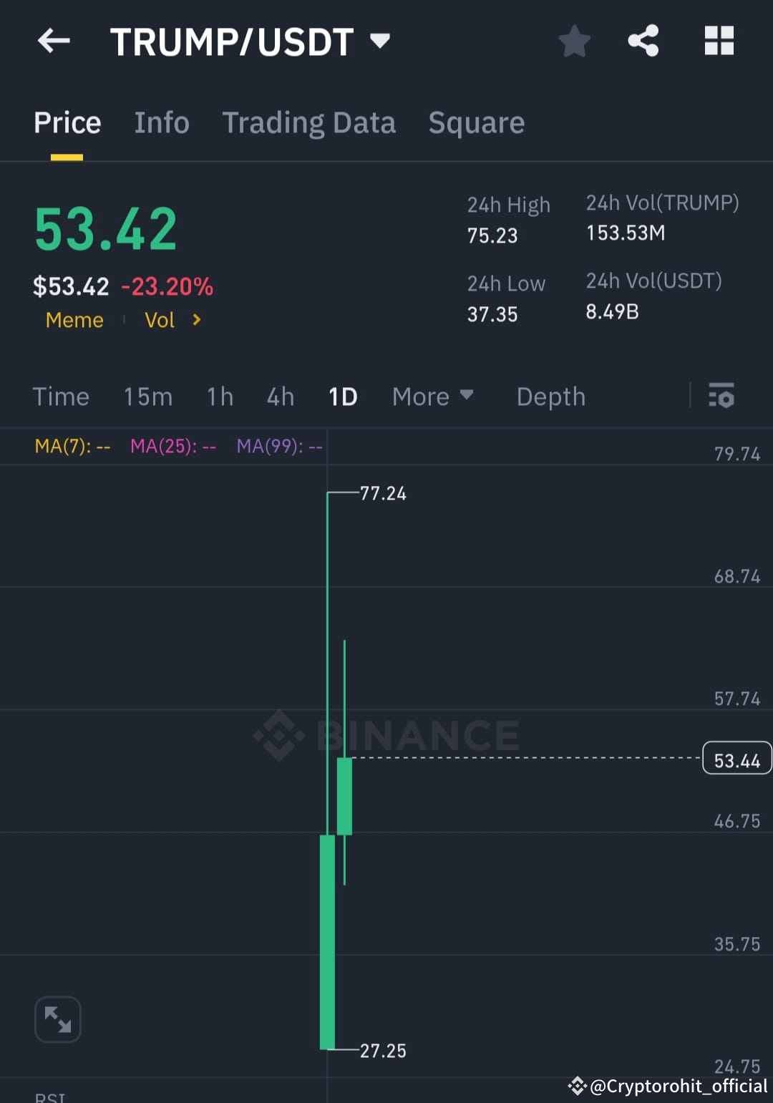The width and height of the screenshot is (773, 1103).
Task: Select the 15m chart interval
Action: coord(148,397)
